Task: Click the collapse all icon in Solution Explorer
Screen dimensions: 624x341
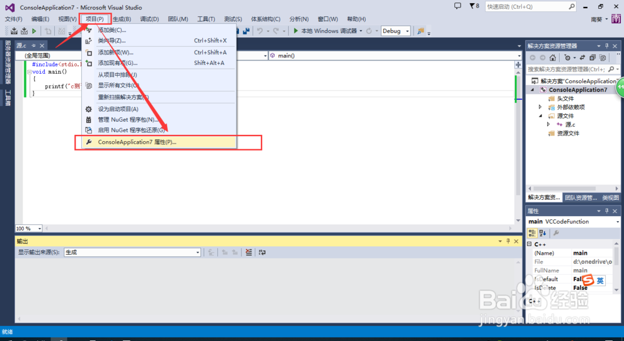Action: [593, 57]
